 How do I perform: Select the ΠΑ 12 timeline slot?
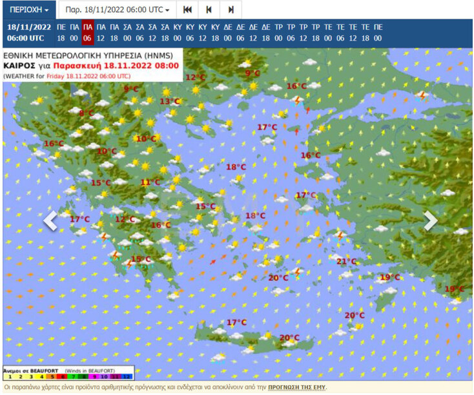click(101, 33)
